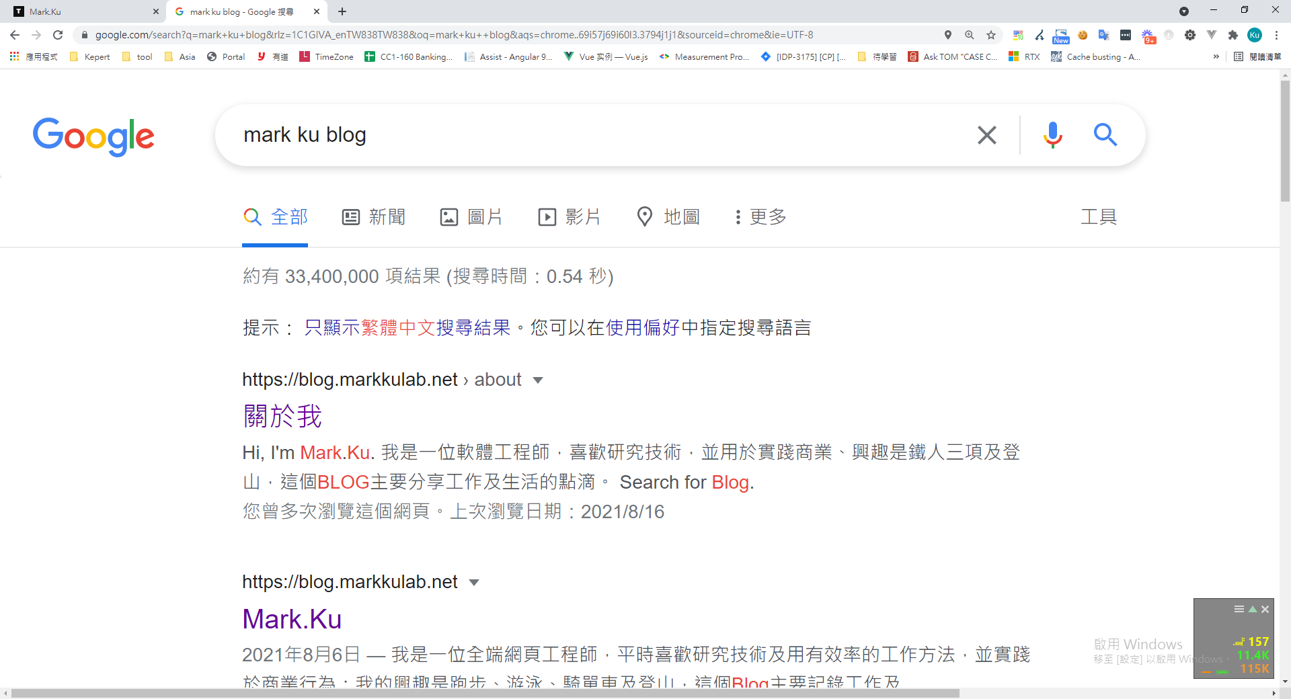Image resolution: width=1291 pixels, height=699 pixels.
Task: Open the 更多 more options menu
Action: click(760, 217)
